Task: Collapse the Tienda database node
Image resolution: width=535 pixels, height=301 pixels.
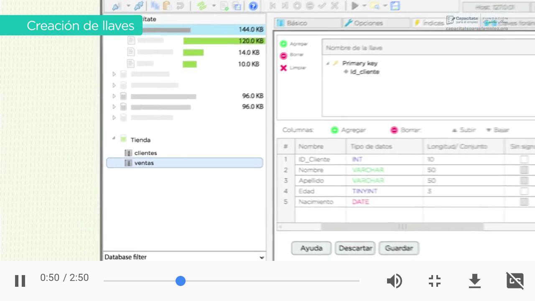Action: tap(114, 138)
